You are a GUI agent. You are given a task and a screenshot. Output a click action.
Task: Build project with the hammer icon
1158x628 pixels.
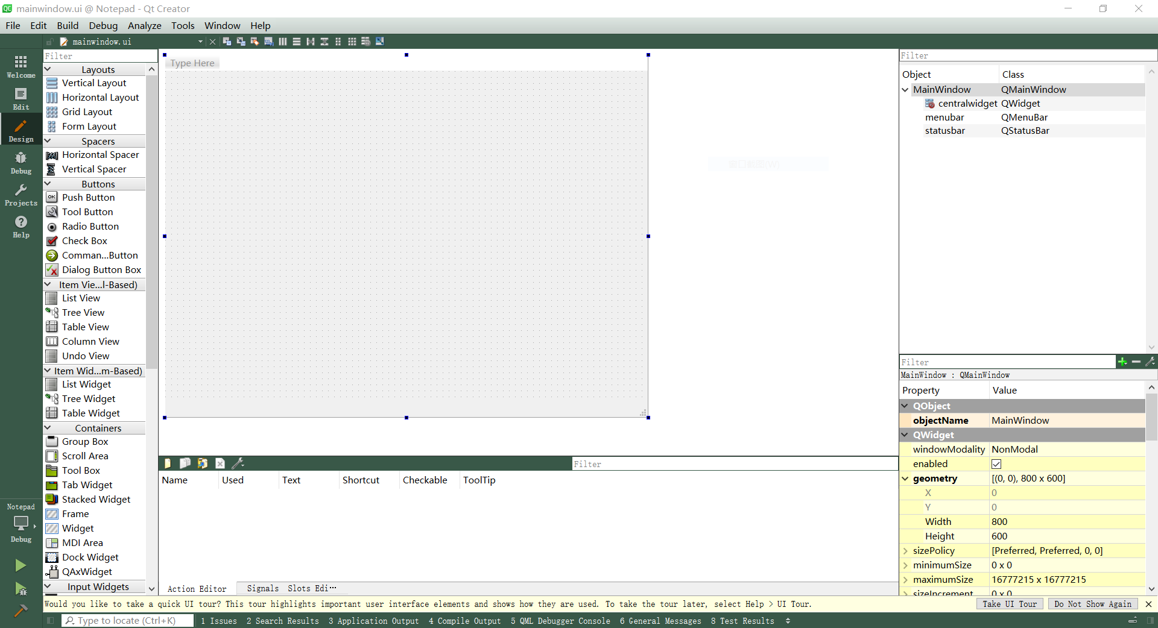pyautogui.click(x=21, y=611)
